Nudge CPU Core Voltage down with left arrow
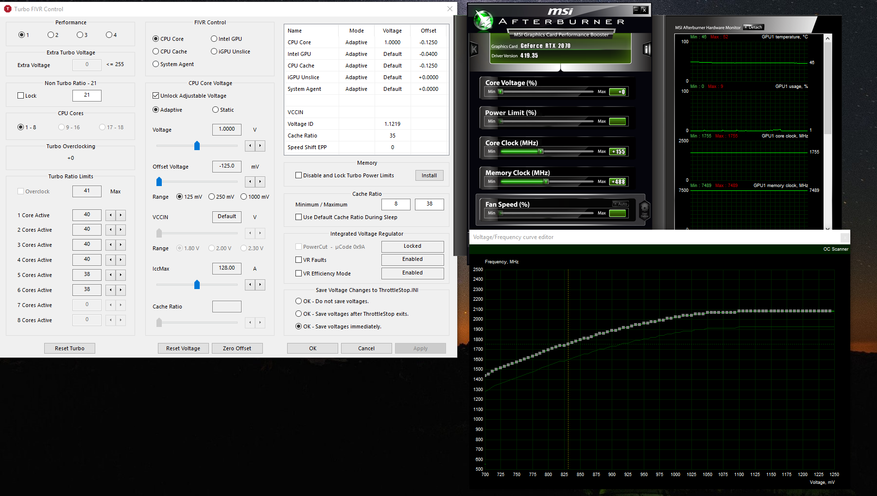This screenshot has width=877, height=496. 250,146
